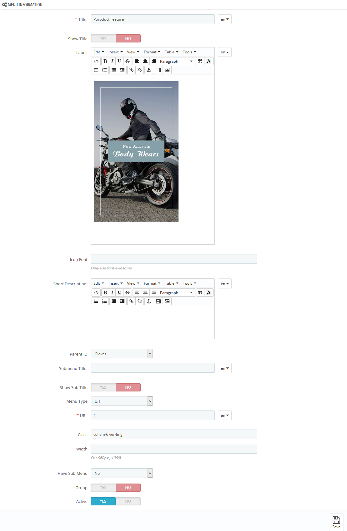Viewport: 347px width, 531px height.
Task: Click blockquote icon in Short Description editor
Action: [x=200, y=293]
